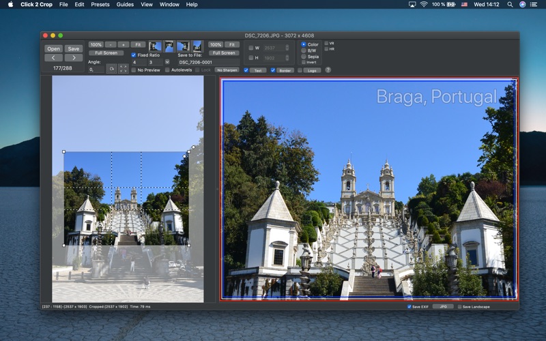Select the B/W radio button
Image resolution: width=546 pixels, height=341 pixels.
304,50
